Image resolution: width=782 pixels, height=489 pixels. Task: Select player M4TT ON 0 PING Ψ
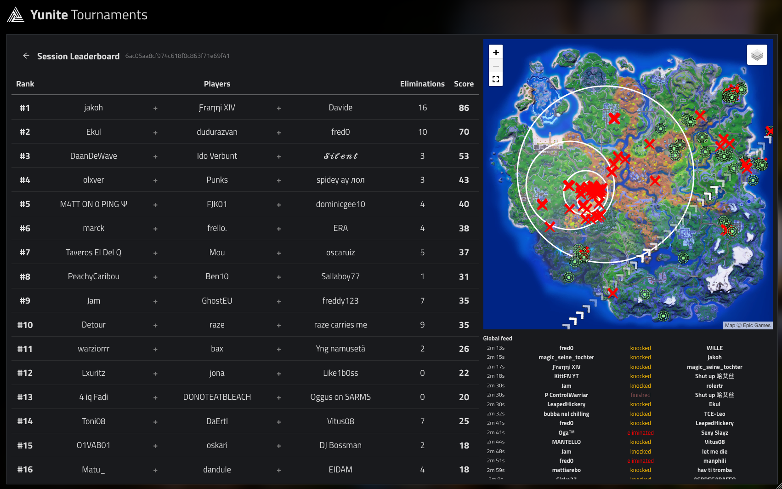pyautogui.click(x=93, y=204)
